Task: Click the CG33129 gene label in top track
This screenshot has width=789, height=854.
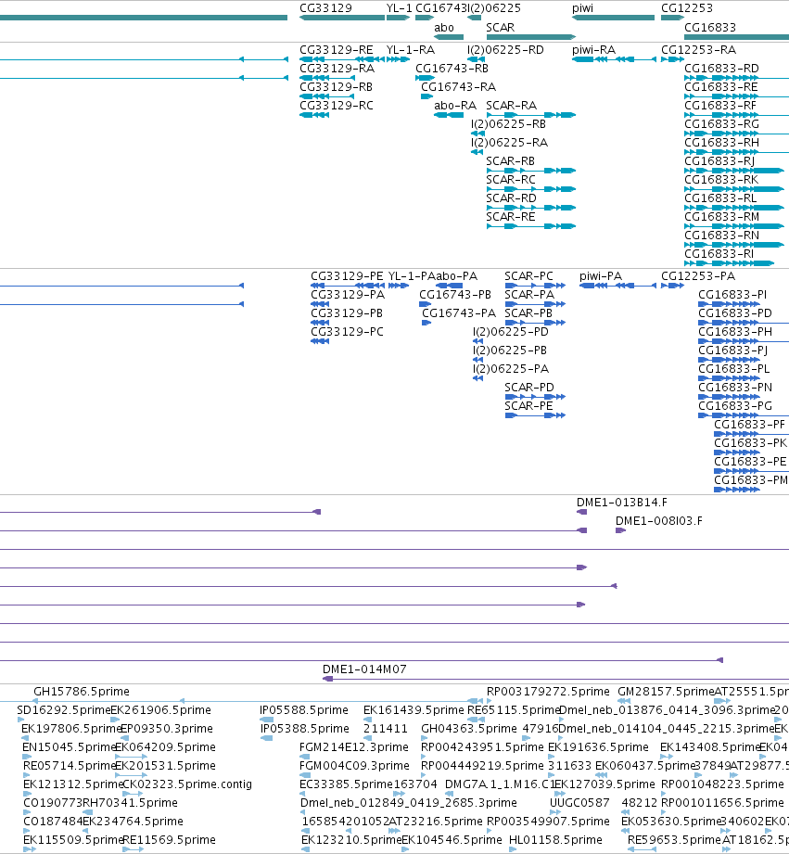Action: coord(325,8)
